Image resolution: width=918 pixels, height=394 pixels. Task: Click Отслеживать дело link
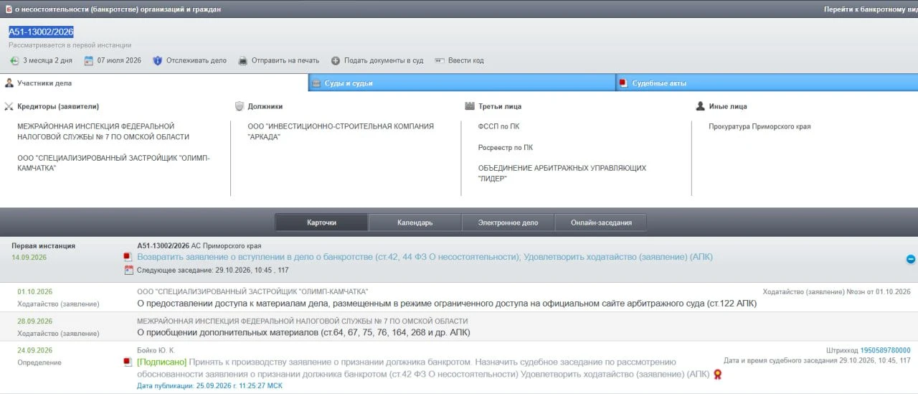click(197, 60)
